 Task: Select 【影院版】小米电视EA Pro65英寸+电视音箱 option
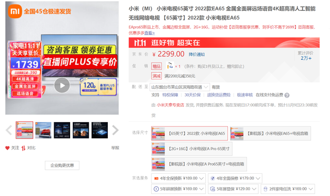point(199,164)
